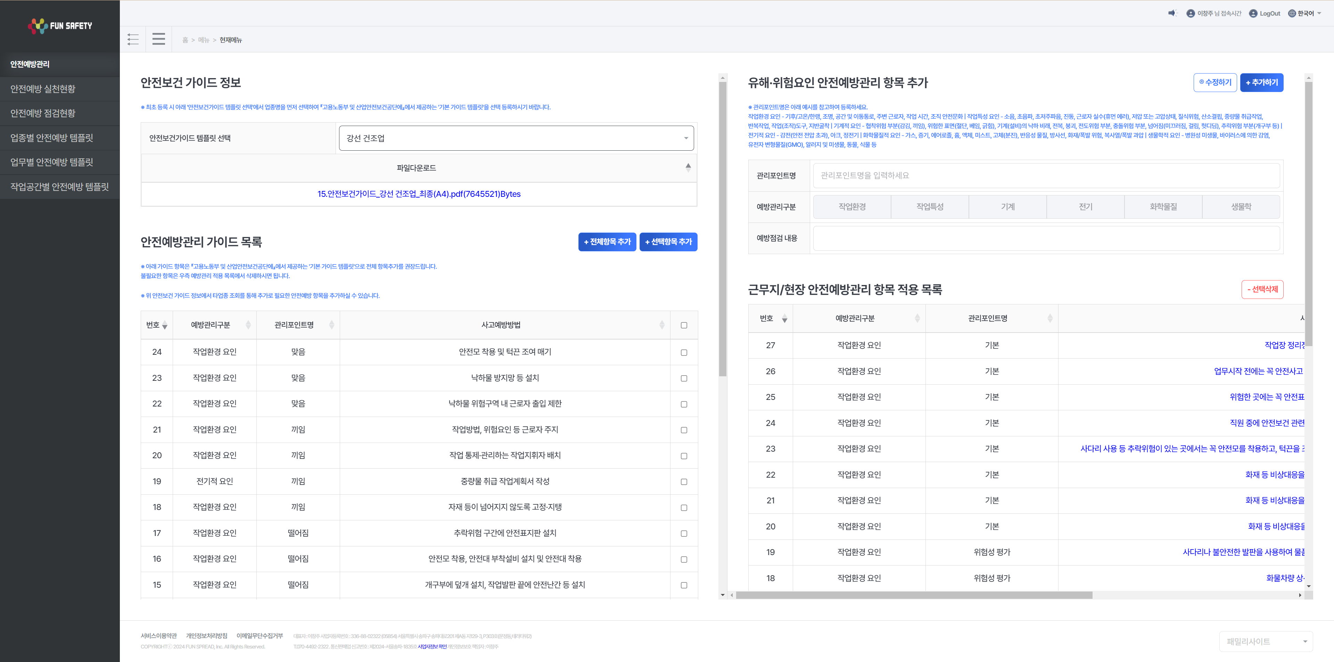Check row 20 작업지휘자 배치 checkbox
This screenshot has width=1334, height=662.
click(684, 456)
